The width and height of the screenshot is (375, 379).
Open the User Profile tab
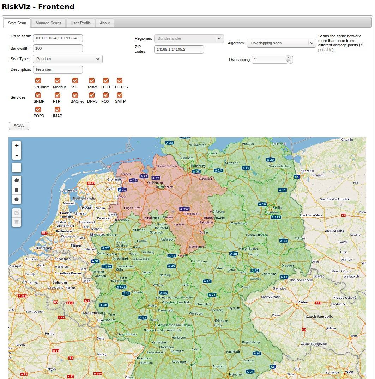80,23
